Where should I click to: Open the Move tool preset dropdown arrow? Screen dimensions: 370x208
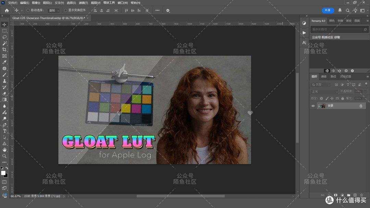(x=22, y=10)
